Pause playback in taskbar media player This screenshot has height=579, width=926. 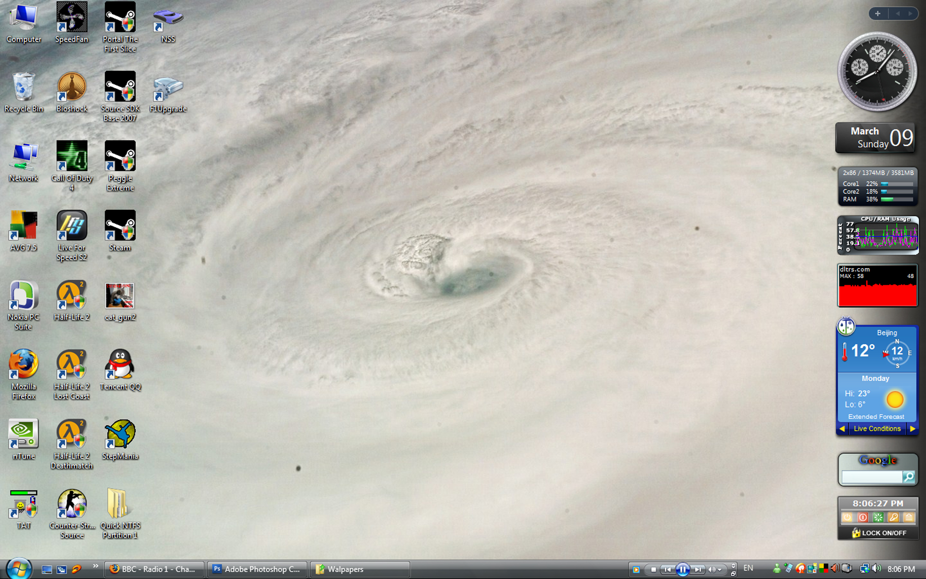pyautogui.click(x=682, y=569)
